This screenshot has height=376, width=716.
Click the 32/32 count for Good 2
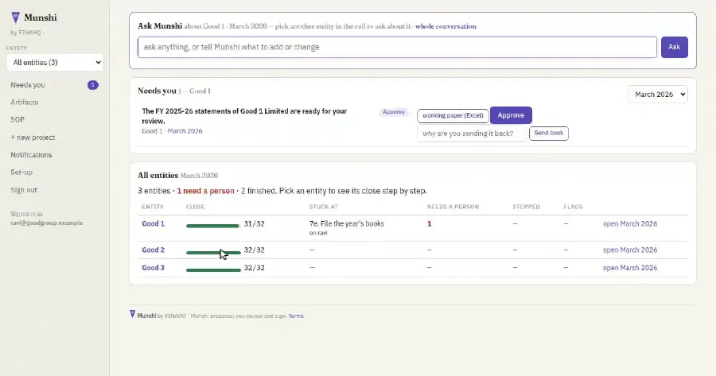coord(254,250)
